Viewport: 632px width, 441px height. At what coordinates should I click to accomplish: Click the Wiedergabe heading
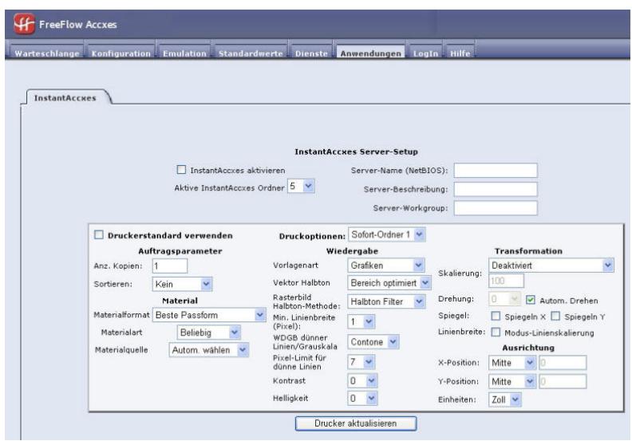click(x=352, y=251)
